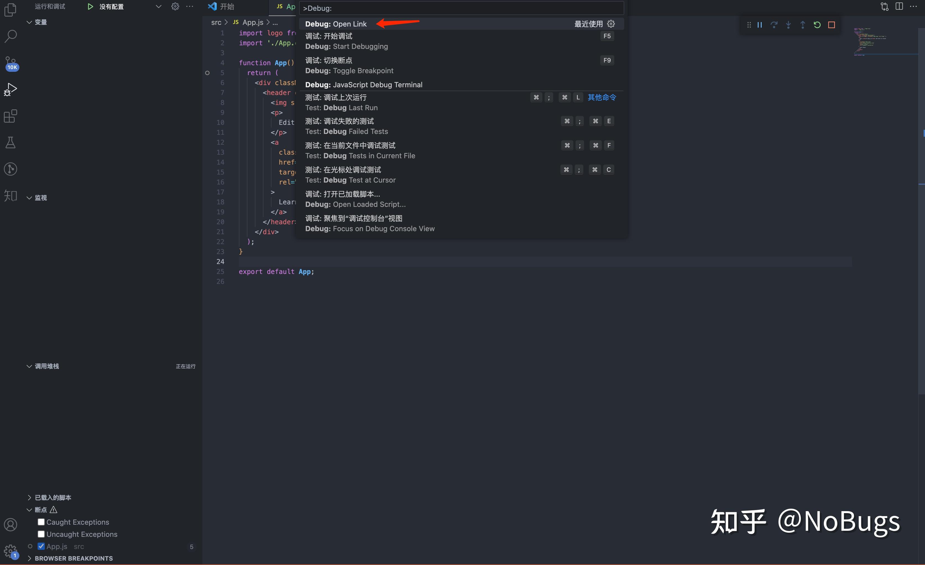
Task: Pause the running program
Action: coord(759,25)
